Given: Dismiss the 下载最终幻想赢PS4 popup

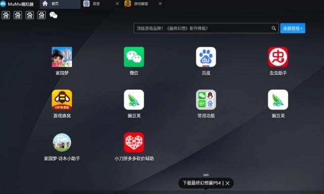Looking at the screenshot, I should tap(227, 183).
